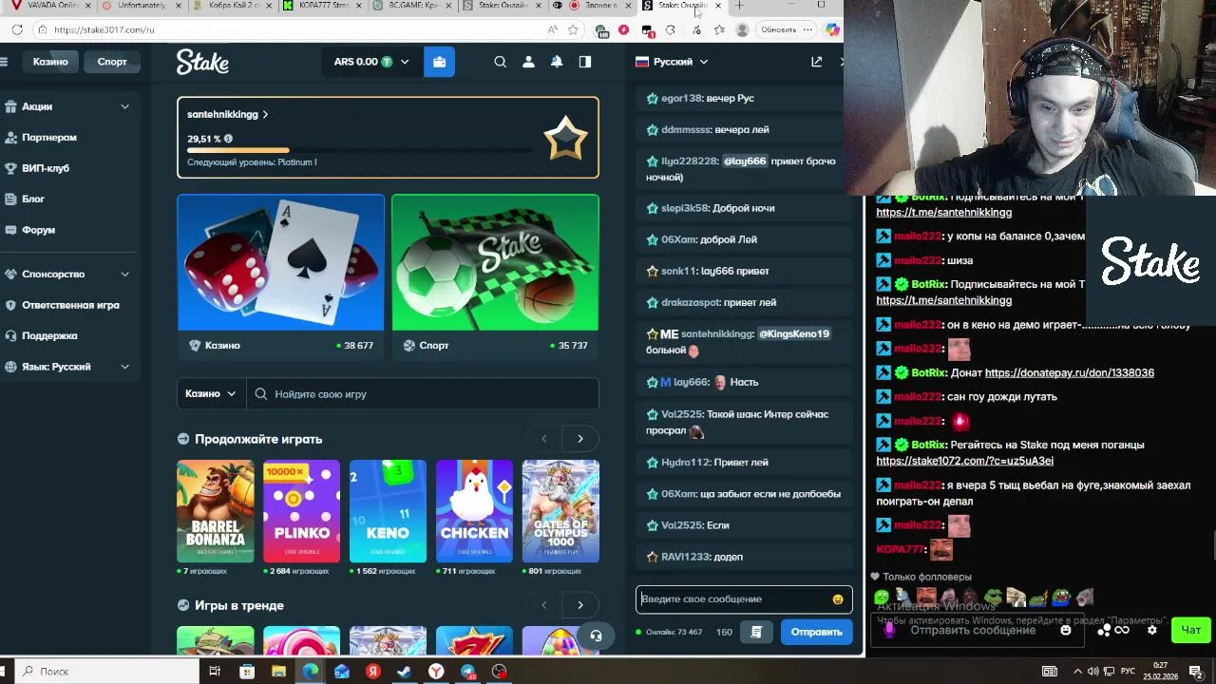The height and width of the screenshot is (684, 1216).
Task: Open the Windows notification center
Action: 1196,672
